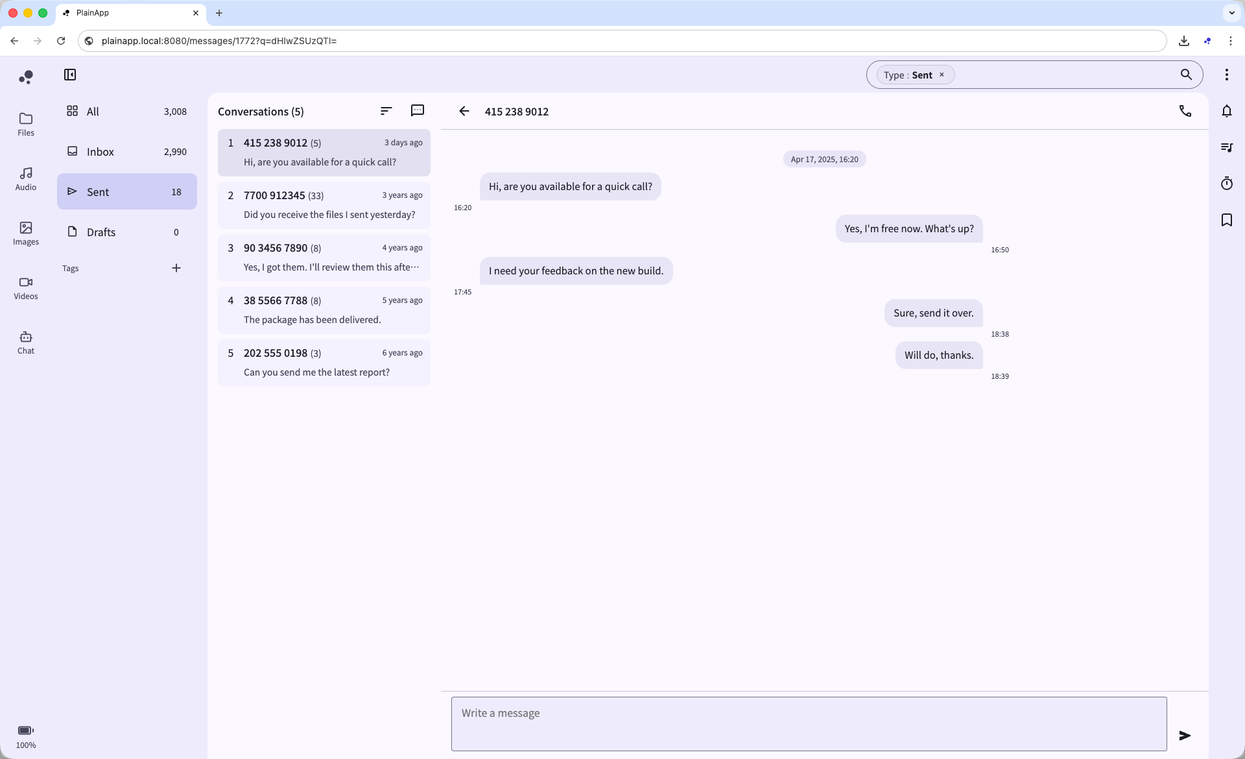
Task: Open the audio playlist queue icon
Action: (x=1226, y=147)
